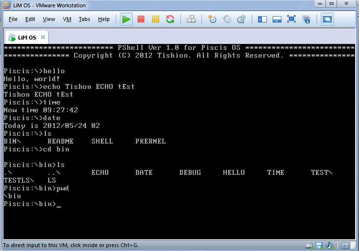The width and height of the screenshot is (359, 251).
Task: Click the message log status icon
Action: click(x=345, y=246)
